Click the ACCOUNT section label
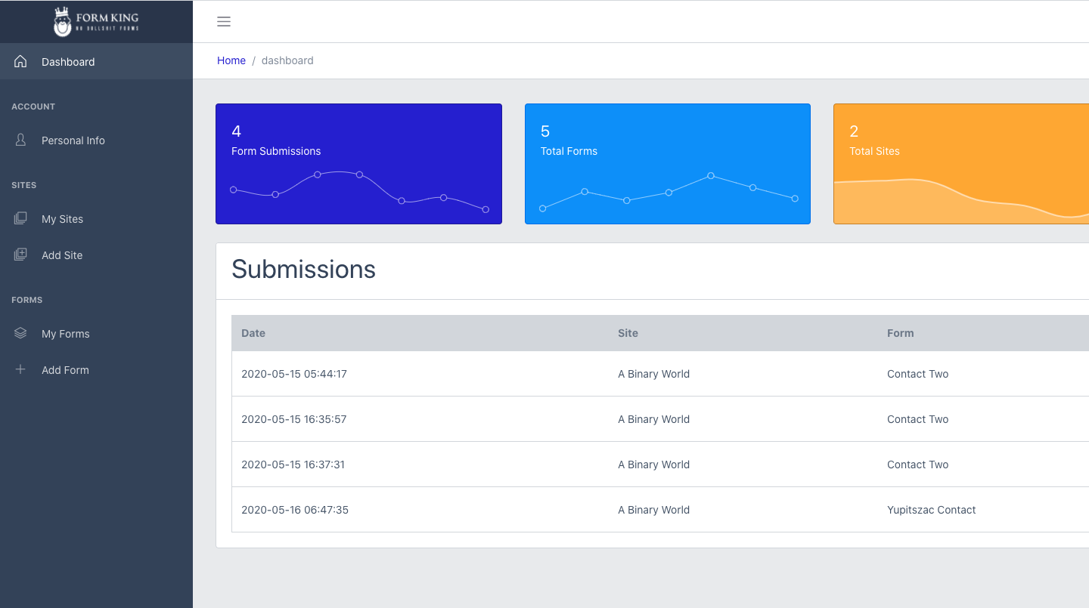Viewport: 1089px width, 608px height. tap(33, 106)
